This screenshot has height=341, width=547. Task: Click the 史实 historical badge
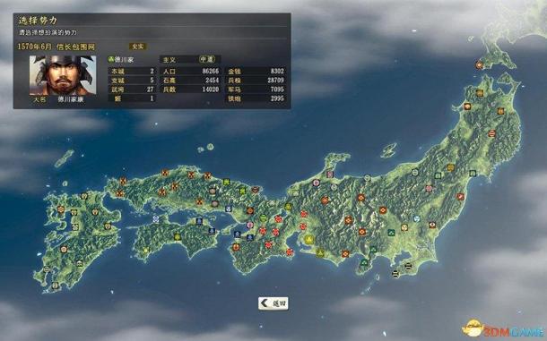(x=138, y=47)
